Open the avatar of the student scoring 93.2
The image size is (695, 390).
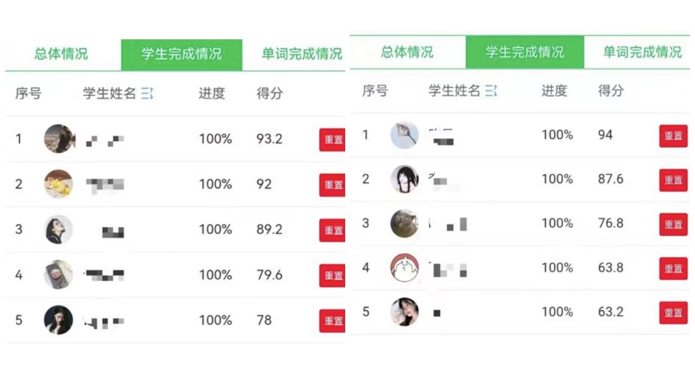click(x=59, y=139)
